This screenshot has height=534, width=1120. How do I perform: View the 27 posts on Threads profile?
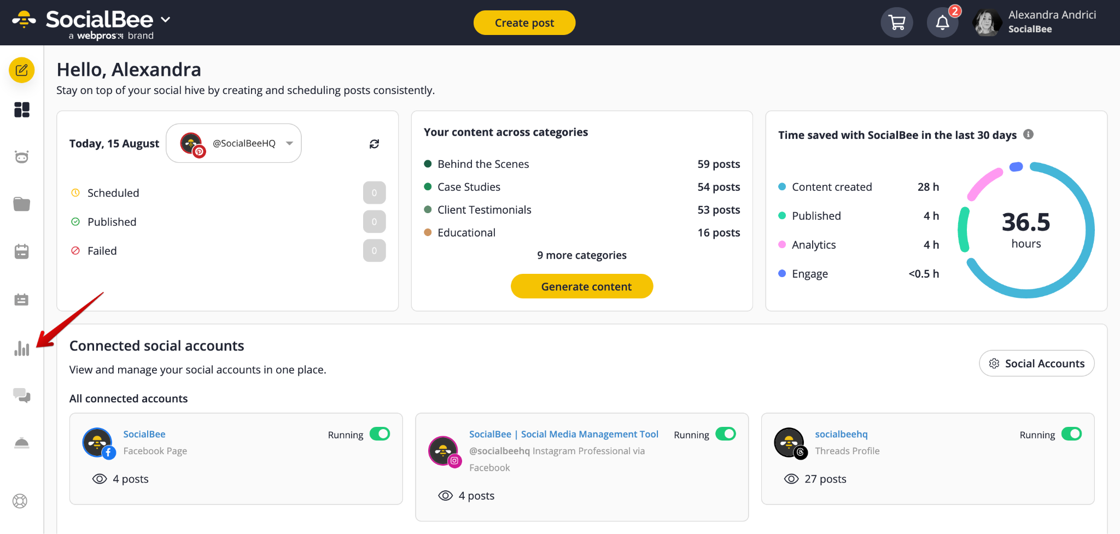815,479
